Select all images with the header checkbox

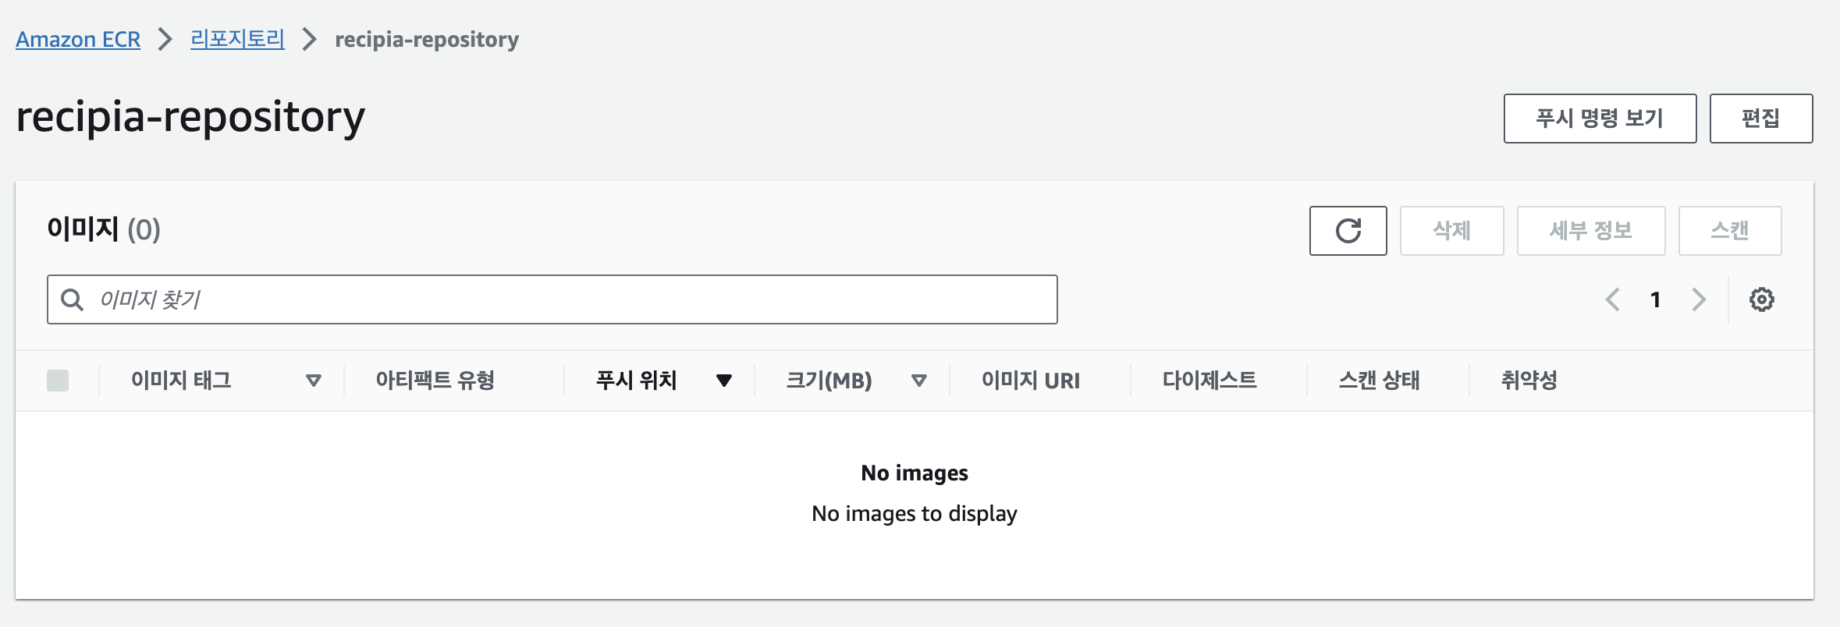coord(59,381)
